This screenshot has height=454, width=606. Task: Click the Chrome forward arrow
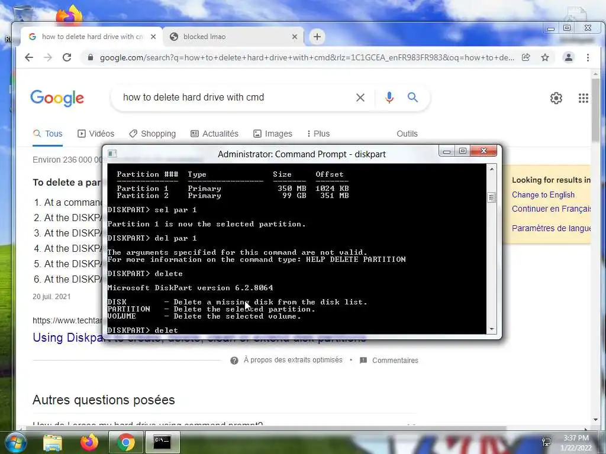(x=47, y=57)
